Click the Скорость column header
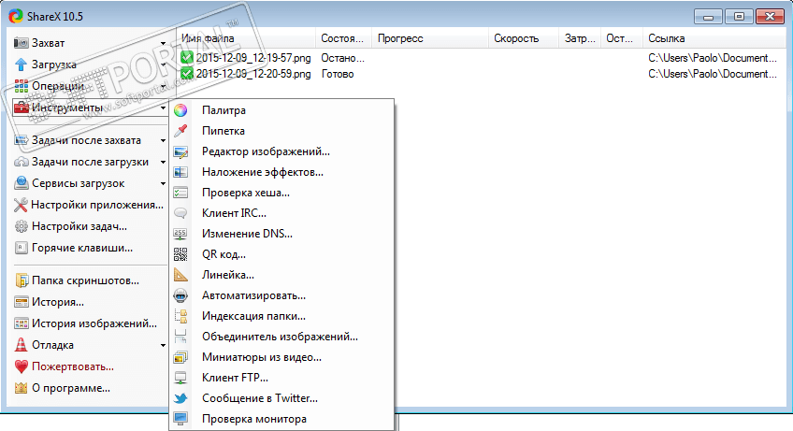This screenshot has width=793, height=431. tap(524, 38)
